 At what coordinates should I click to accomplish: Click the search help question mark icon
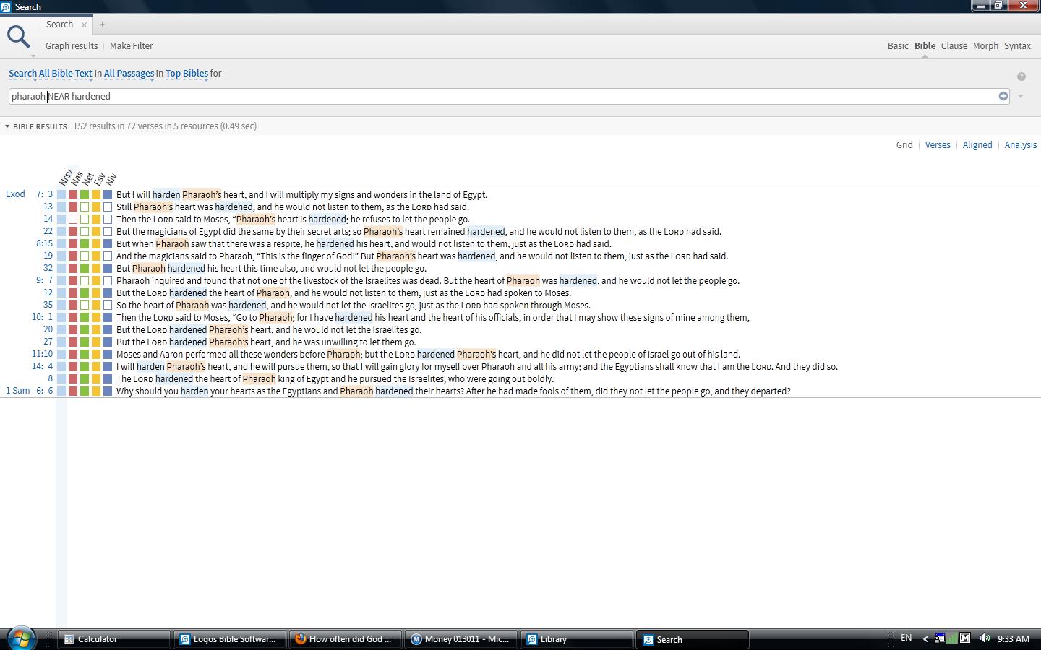[1021, 77]
